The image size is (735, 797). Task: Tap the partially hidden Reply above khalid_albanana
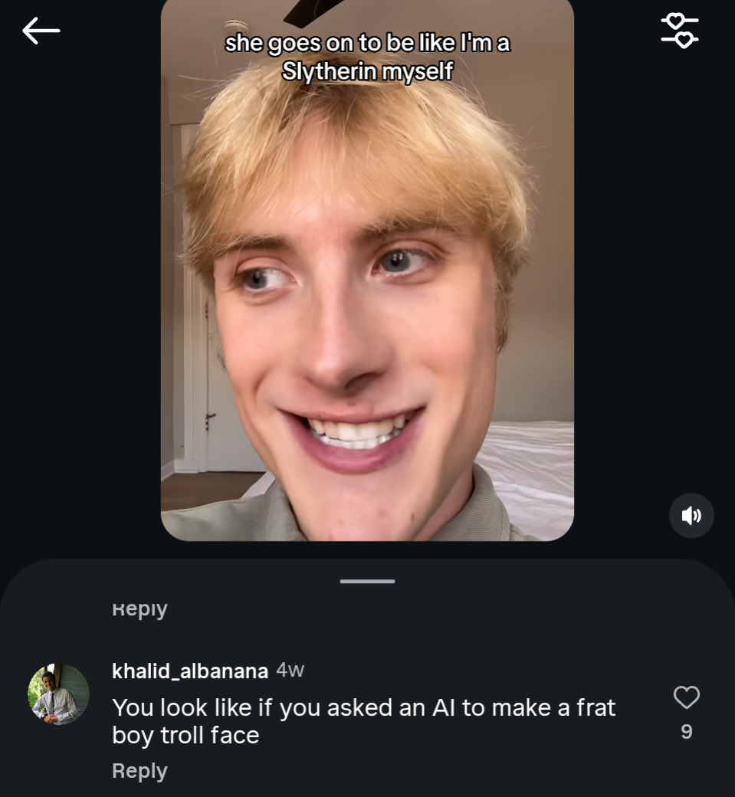click(139, 610)
